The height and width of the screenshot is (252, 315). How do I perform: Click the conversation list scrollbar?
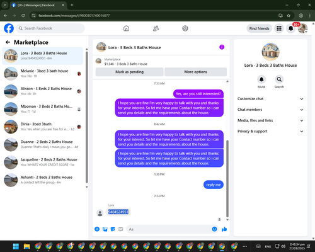[87, 117]
